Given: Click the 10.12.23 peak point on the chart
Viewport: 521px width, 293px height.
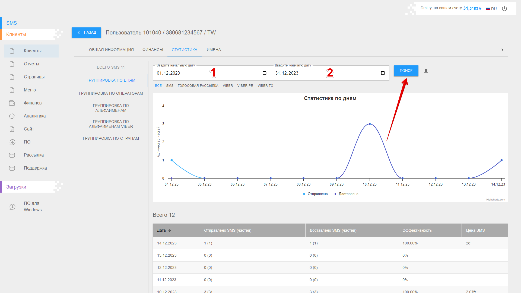Looking at the screenshot, I should [x=370, y=124].
